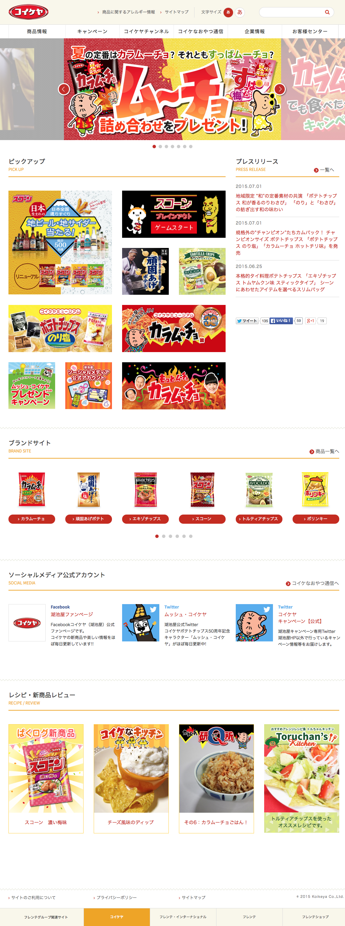Select the small text size option
Screen dimensions: 345x926
pyautogui.click(x=228, y=12)
